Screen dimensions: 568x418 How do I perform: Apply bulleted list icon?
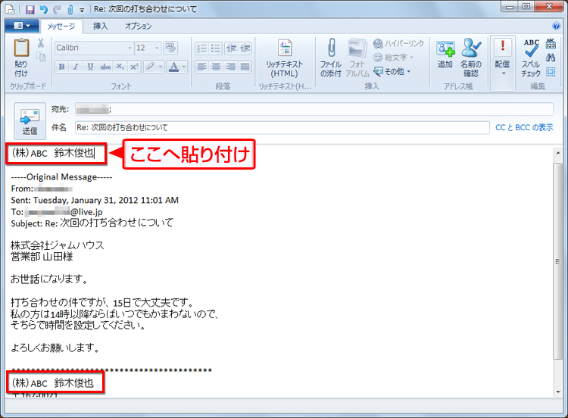[216, 48]
